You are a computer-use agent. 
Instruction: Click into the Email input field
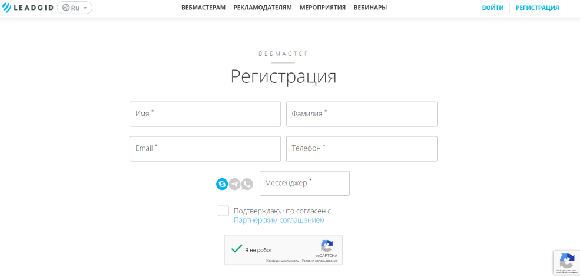pos(205,149)
